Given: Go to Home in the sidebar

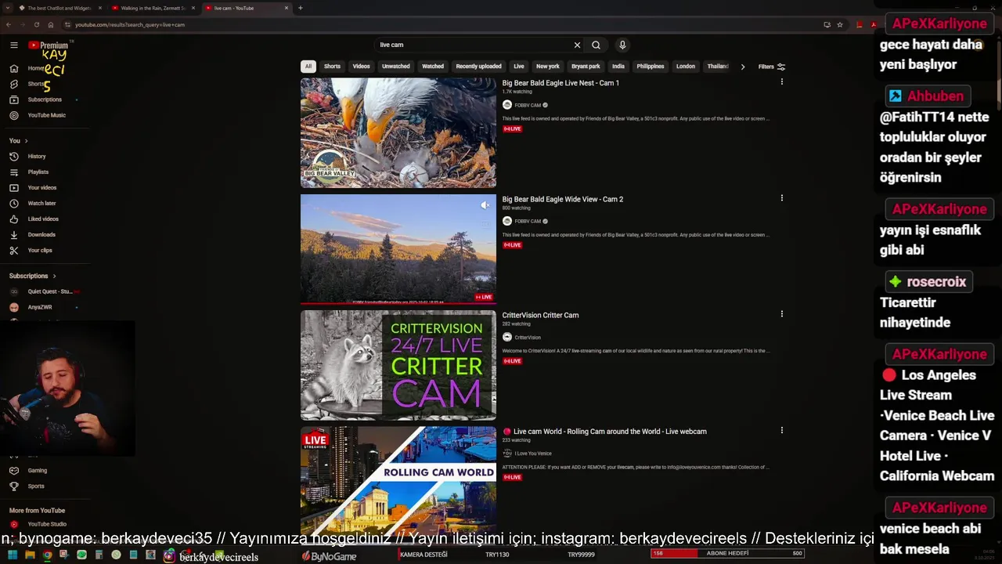Looking at the screenshot, I should point(36,68).
